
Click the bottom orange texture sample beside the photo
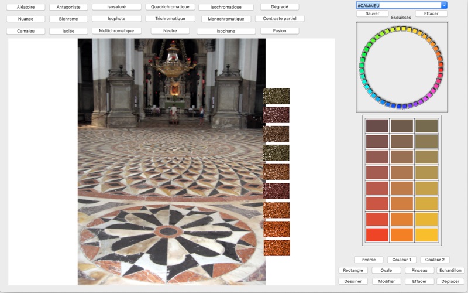pos(277,248)
